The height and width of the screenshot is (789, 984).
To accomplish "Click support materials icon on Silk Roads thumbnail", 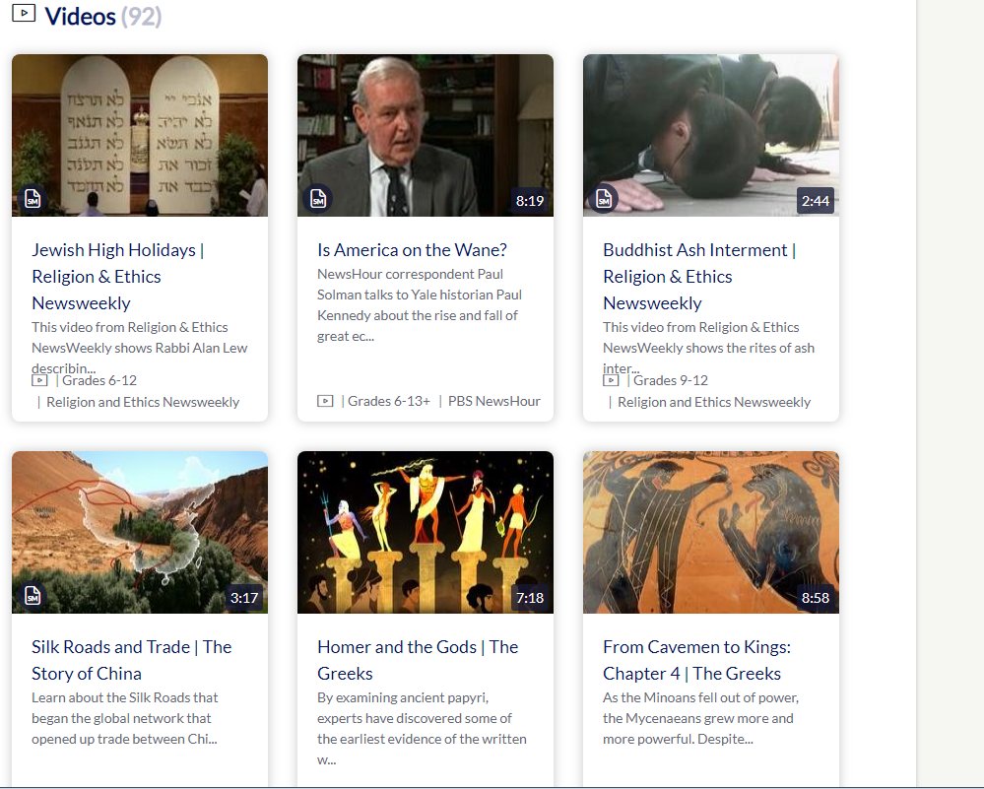I will point(33,596).
